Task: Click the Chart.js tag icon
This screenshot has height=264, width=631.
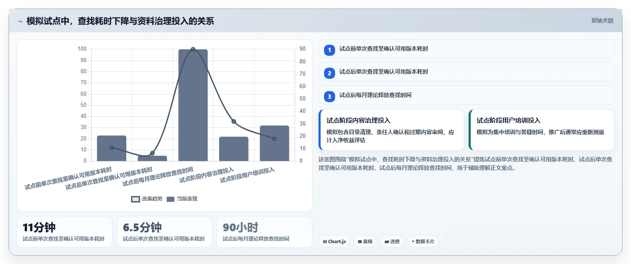Action: pos(325,241)
